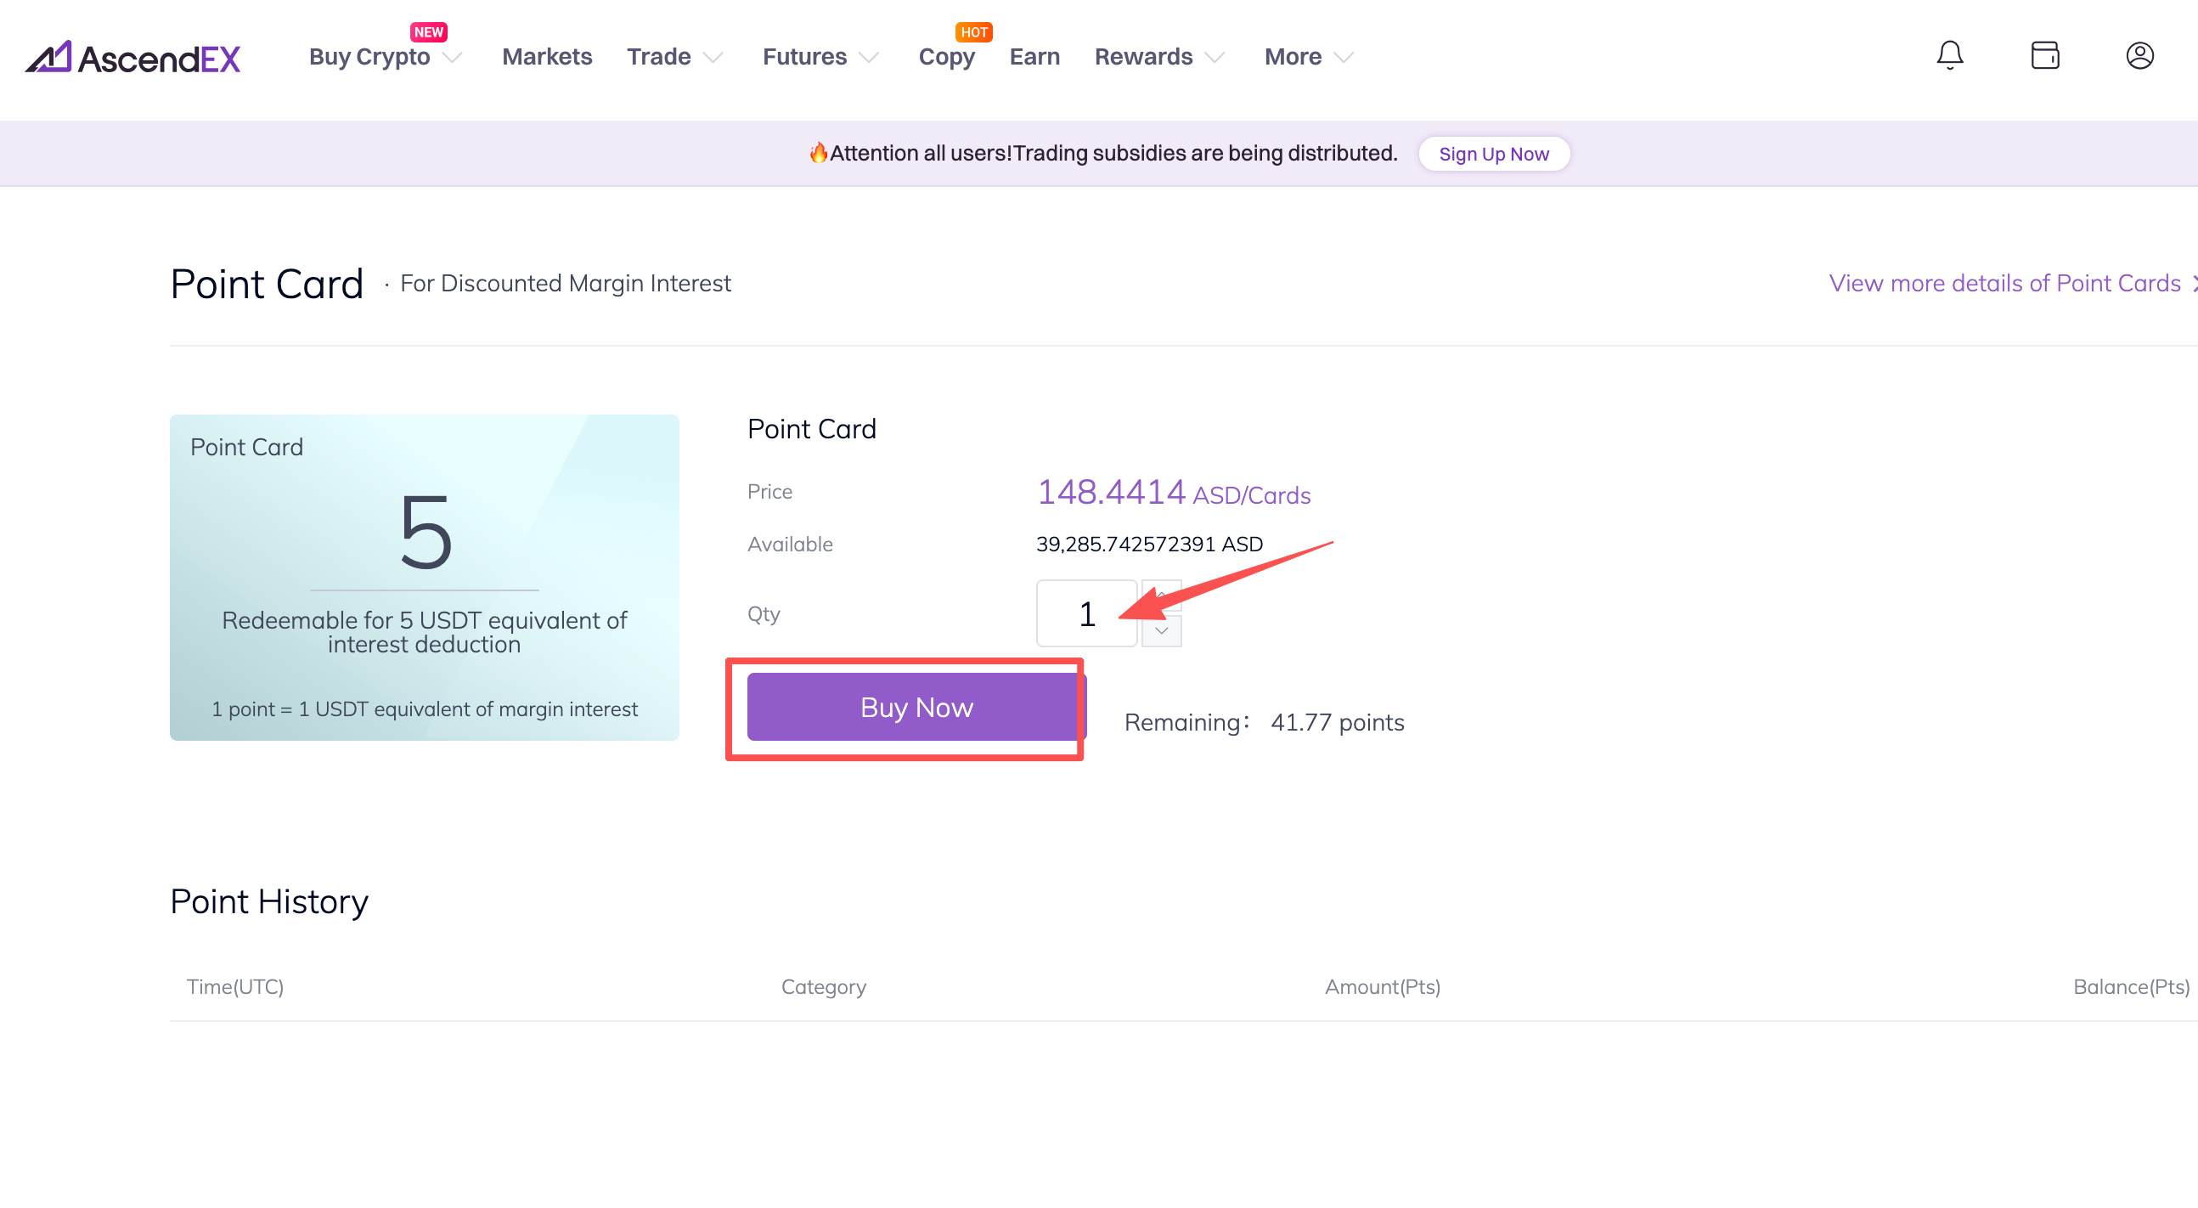Navigate to the Earn section
Image resolution: width=2198 pixels, height=1208 pixels.
(1034, 57)
